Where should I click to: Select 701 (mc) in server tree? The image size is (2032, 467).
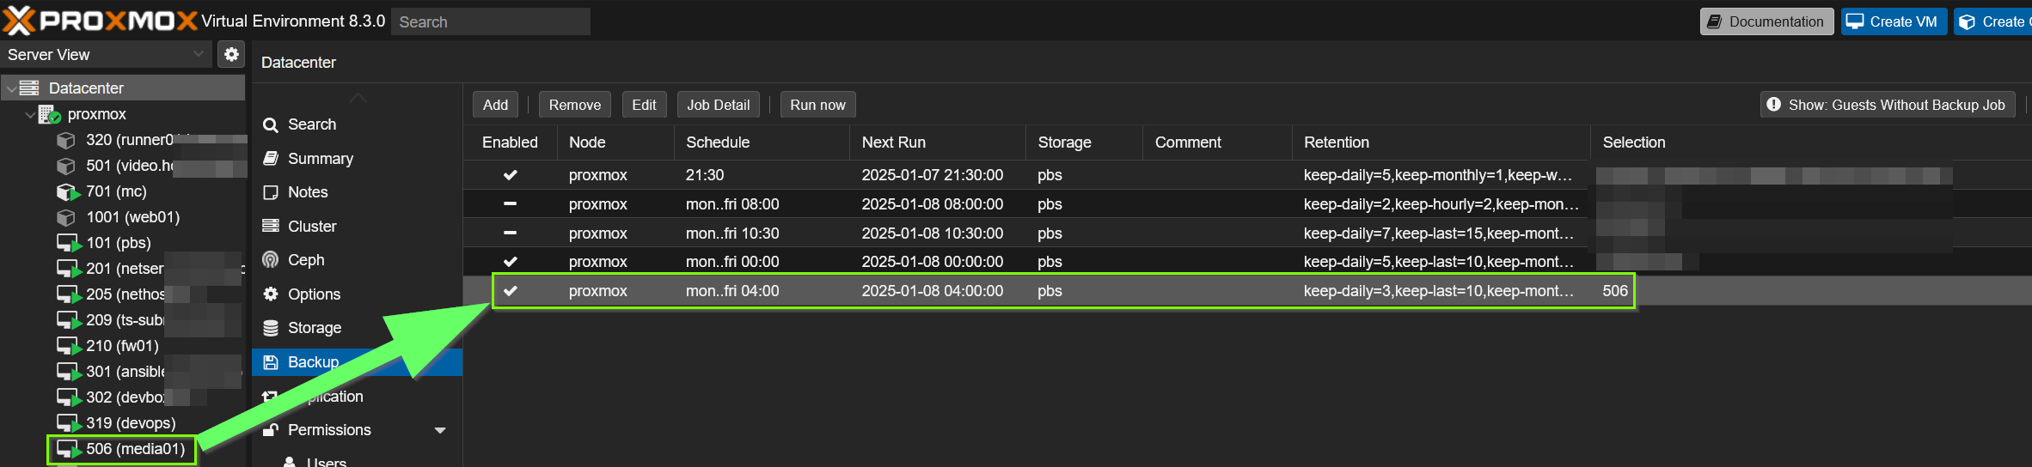click(116, 191)
